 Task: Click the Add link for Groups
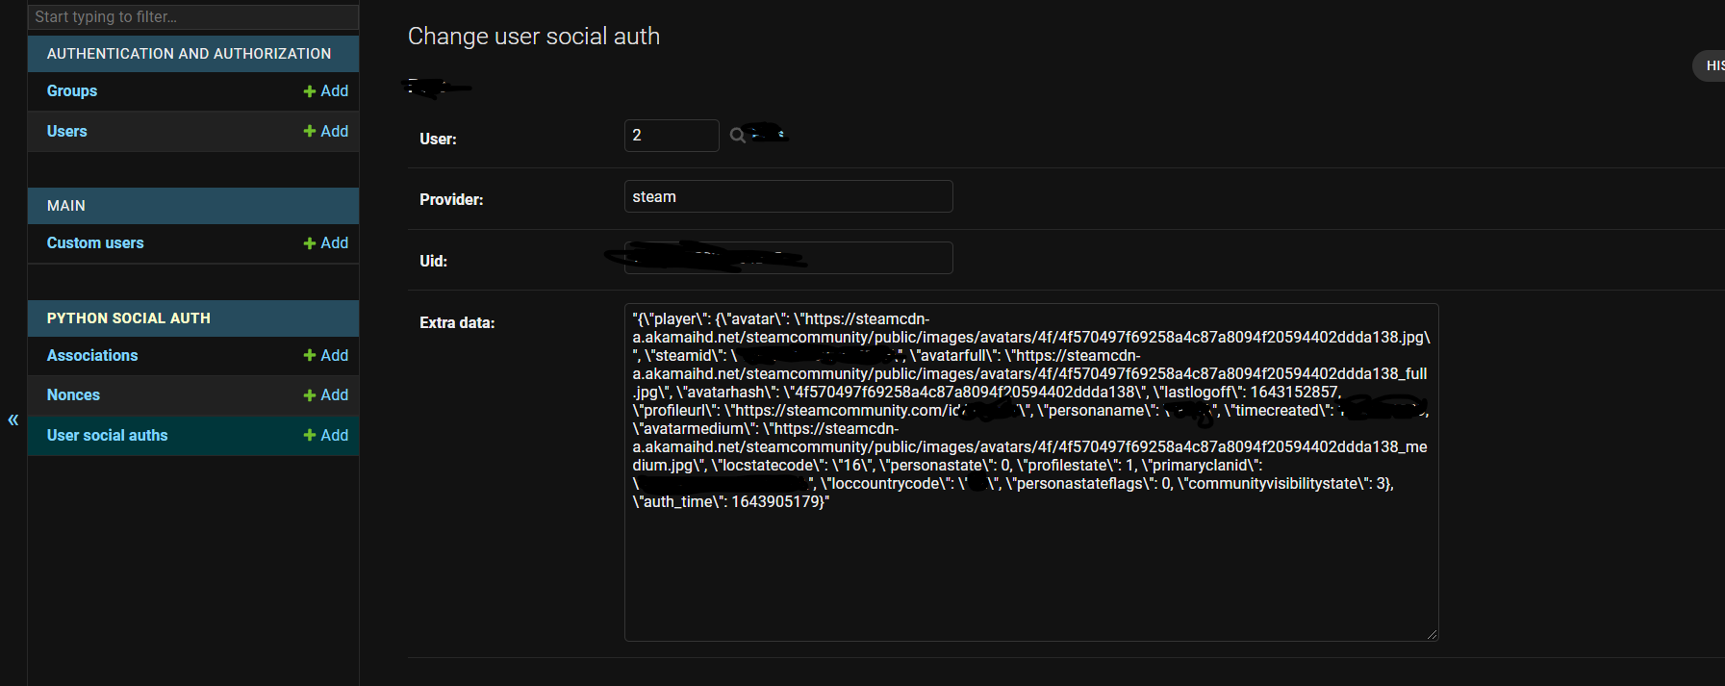[x=326, y=91]
